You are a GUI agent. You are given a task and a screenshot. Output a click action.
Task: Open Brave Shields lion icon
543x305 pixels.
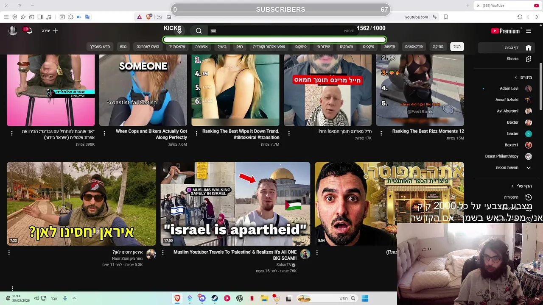pos(148,17)
